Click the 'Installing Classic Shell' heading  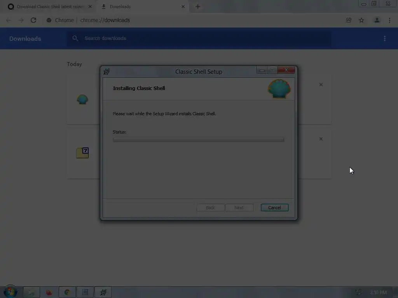point(139,88)
